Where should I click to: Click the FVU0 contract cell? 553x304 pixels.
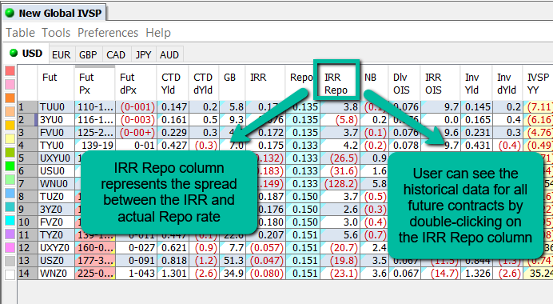[x=56, y=133]
